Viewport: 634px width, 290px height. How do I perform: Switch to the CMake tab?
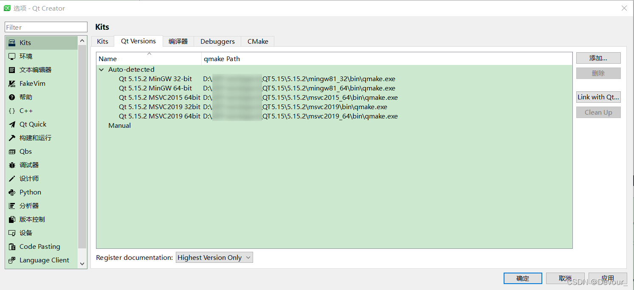(x=258, y=41)
